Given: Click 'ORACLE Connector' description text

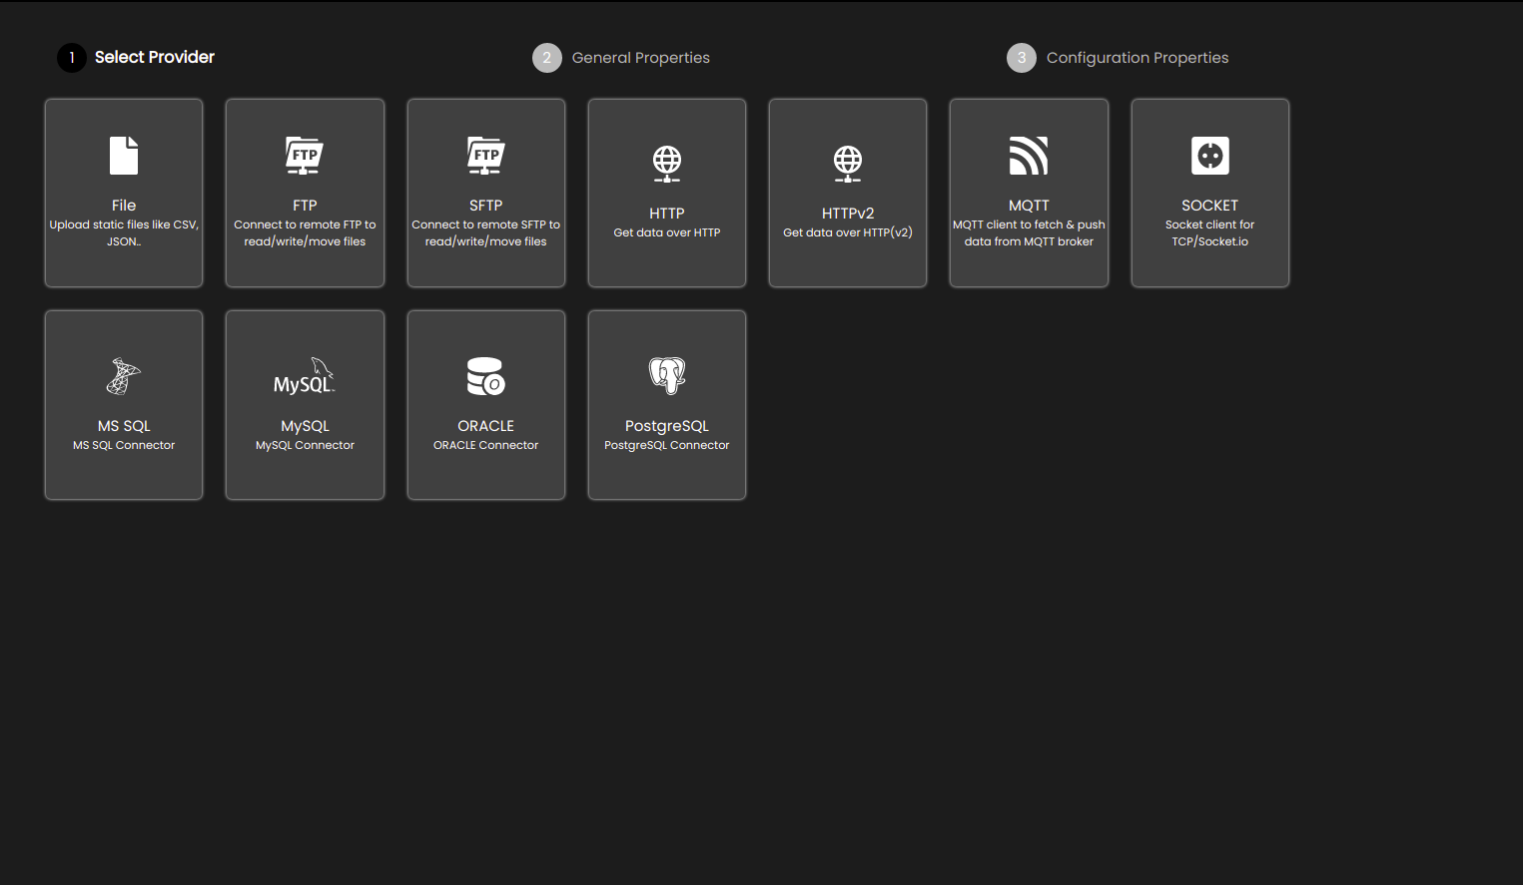Looking at the screenshot, I should click(x=486, y=445).
